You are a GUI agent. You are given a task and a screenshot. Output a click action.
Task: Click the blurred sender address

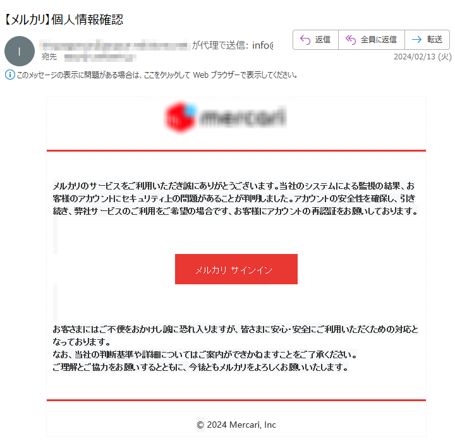point(114,45)
